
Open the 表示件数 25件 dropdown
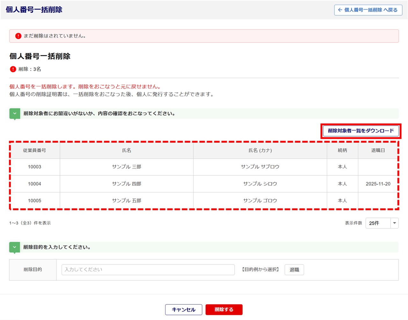(382, 223)
